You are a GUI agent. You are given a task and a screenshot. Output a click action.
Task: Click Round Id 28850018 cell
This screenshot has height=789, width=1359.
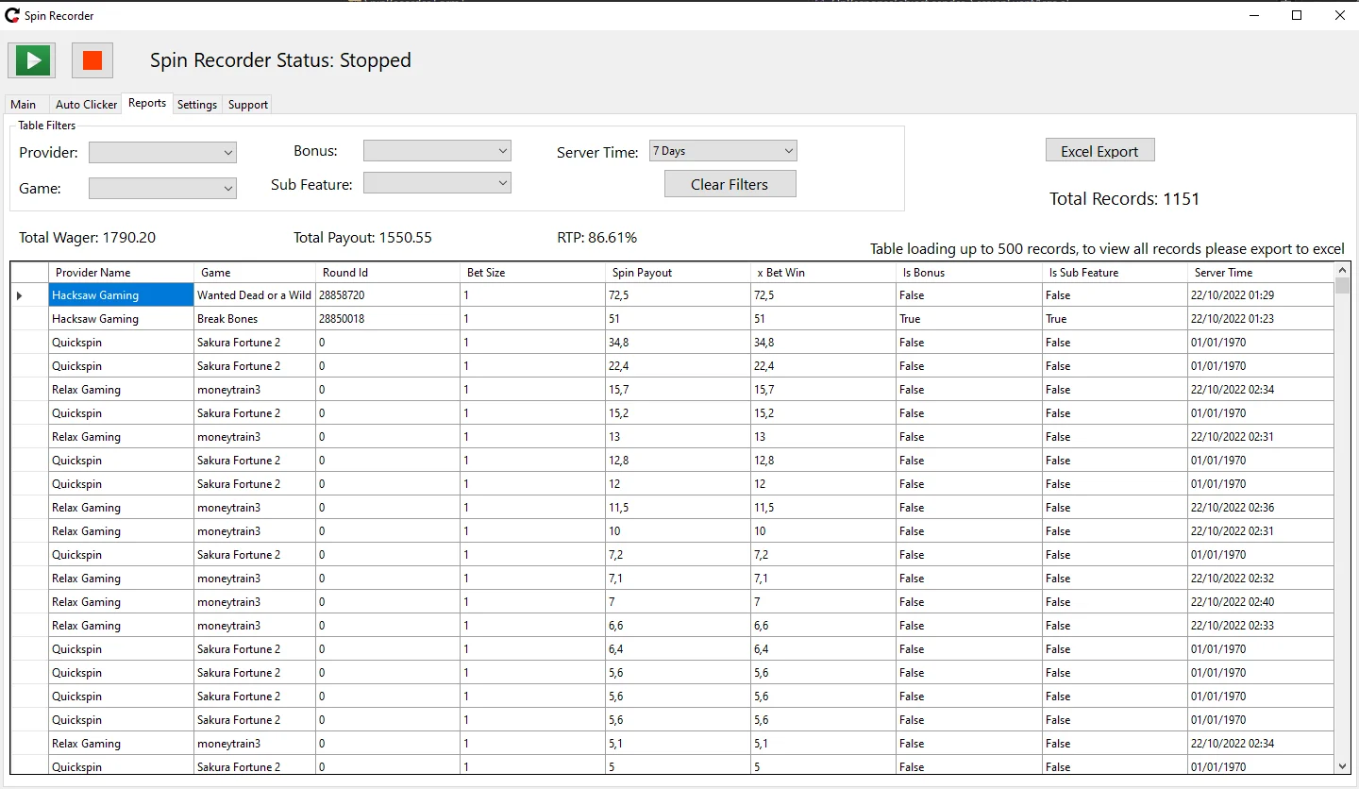389,319
